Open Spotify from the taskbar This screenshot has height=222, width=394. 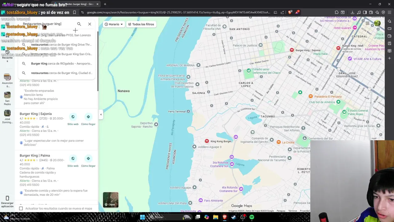tap(252, 217)
